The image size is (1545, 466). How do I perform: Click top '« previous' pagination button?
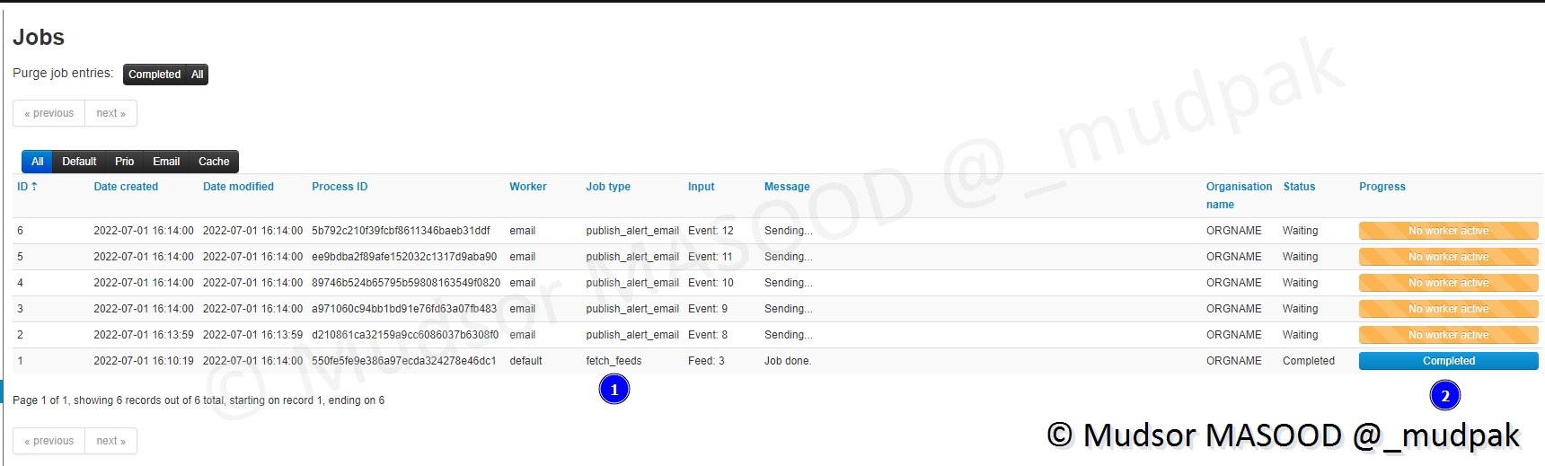click(x=49, y=113)
